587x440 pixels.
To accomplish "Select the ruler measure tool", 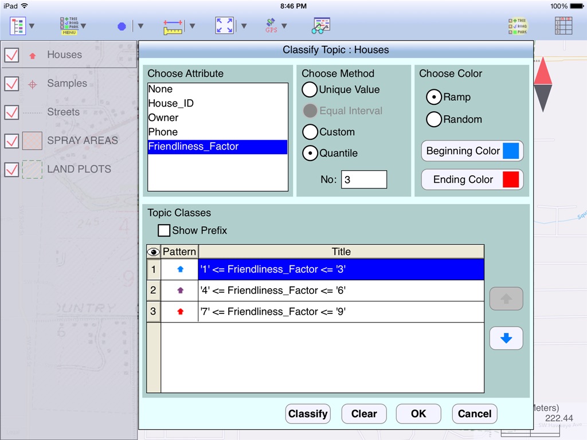I will tap(173, 27).
